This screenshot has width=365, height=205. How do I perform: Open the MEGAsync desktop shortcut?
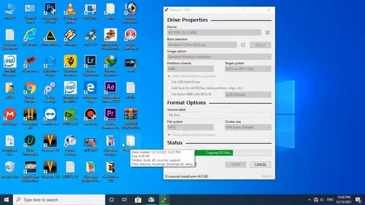click(10, 117)
